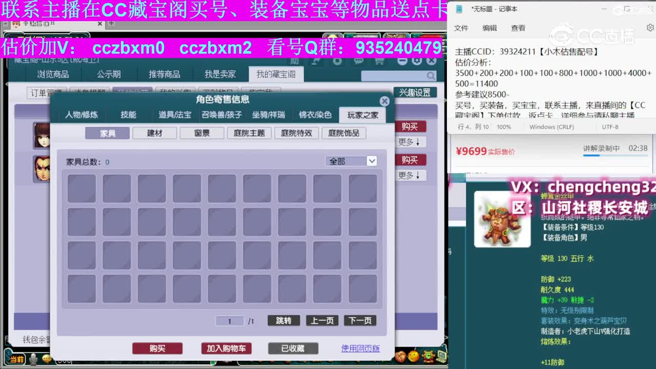Open the 锦衣/染色 tab

pos(315,115)
